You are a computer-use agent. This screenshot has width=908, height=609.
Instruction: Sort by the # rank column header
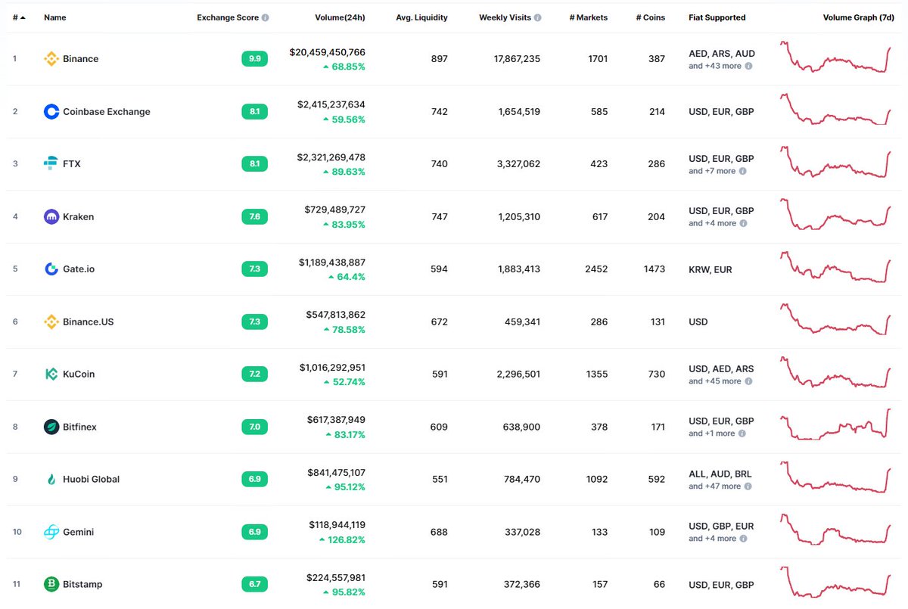(19, 17)
